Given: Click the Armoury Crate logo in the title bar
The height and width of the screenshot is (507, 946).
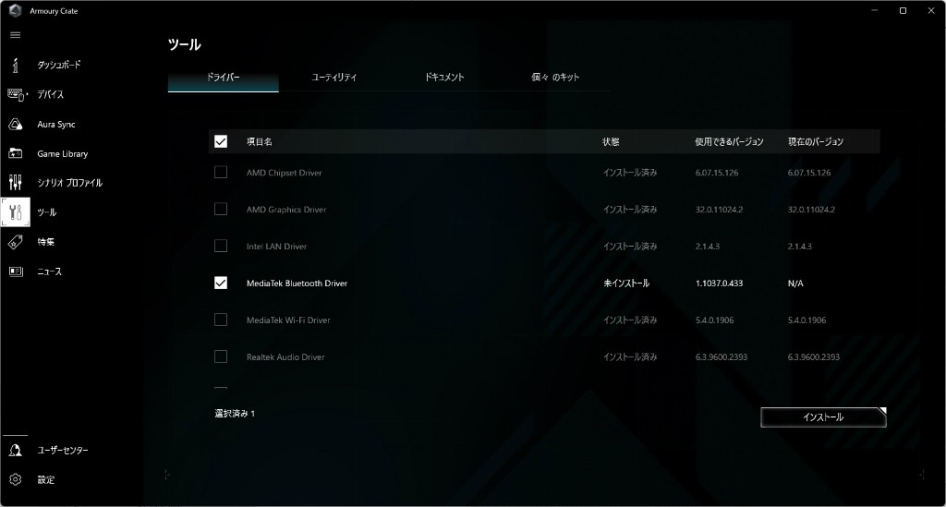Looking at the screenshot, I should 15,11.
